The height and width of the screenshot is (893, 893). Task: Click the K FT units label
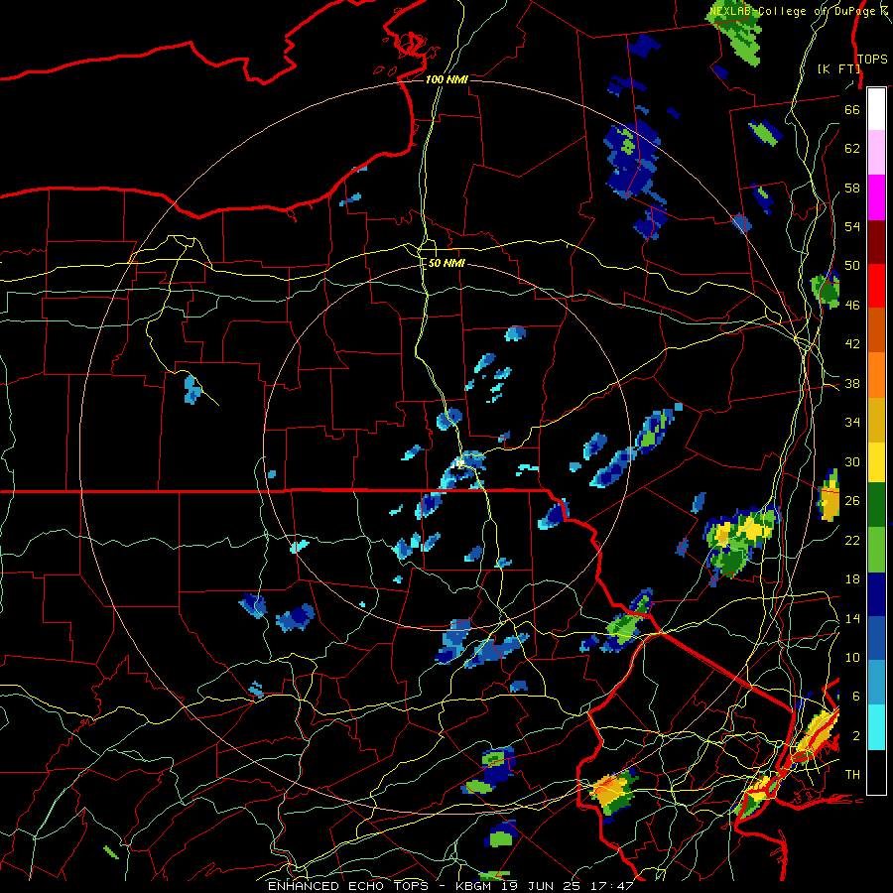pyautogui.click(x=838, y=68)
